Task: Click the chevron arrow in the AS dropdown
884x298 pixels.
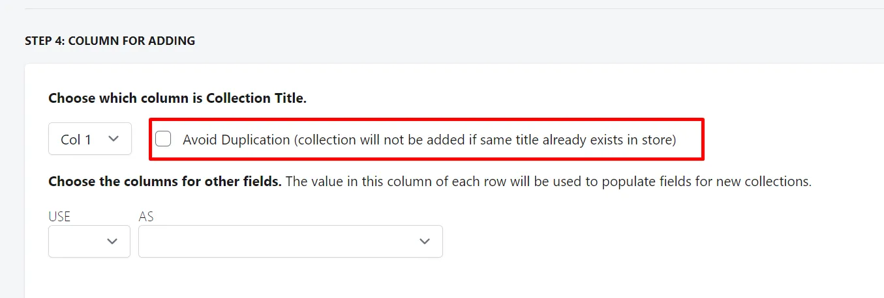Action: (425, 241)
